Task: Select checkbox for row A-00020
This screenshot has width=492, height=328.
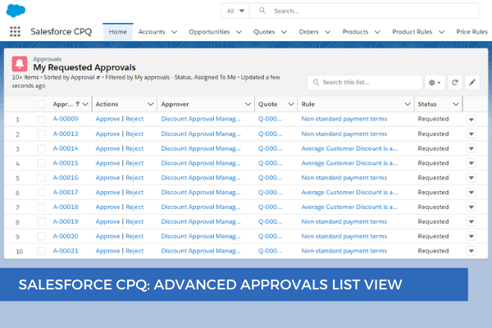Action: click(x=41, y=236)
